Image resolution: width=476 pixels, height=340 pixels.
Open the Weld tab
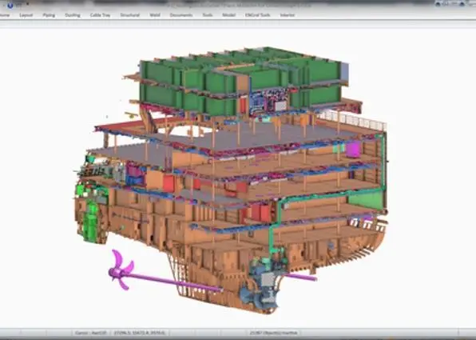click(155, 15)
